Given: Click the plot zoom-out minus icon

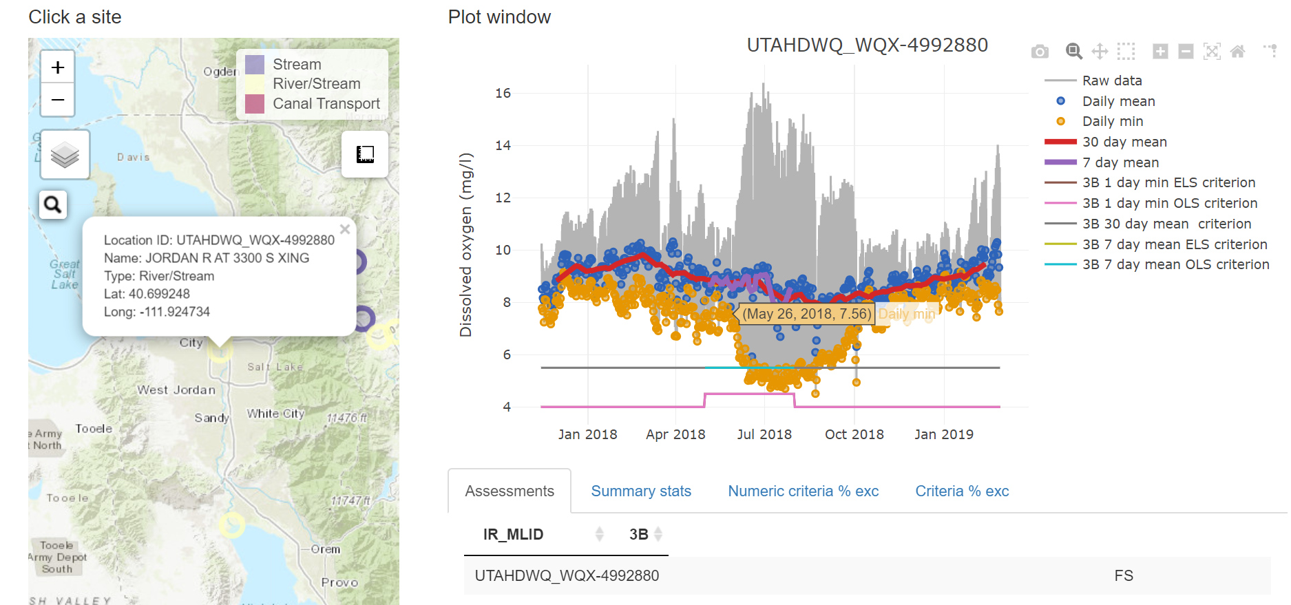Looking at the screenshot, I should (x=1186, y=52).
